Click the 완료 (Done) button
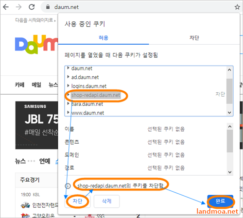The height and width of the screenshot is (218, 243). point(220,201)
